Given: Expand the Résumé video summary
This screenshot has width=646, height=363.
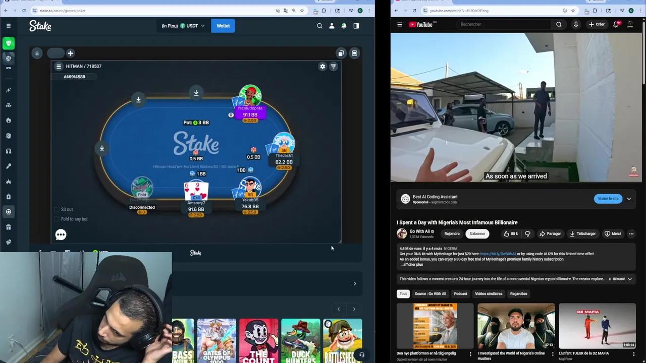Looking at the screenshot, I should [x=620, y=279].
